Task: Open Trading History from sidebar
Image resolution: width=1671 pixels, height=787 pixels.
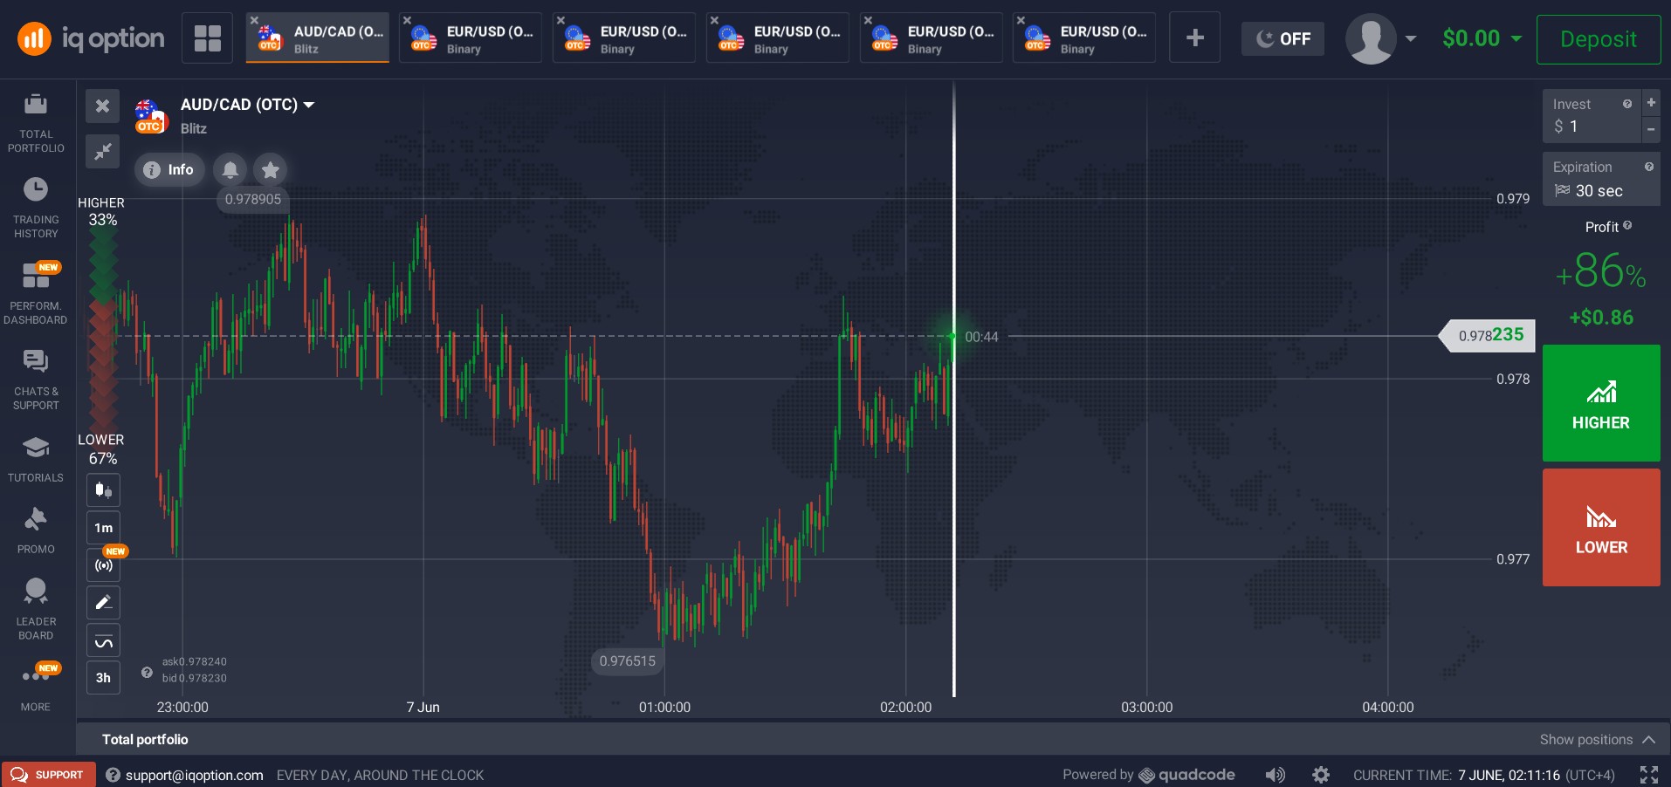Action: click(36, 208)
